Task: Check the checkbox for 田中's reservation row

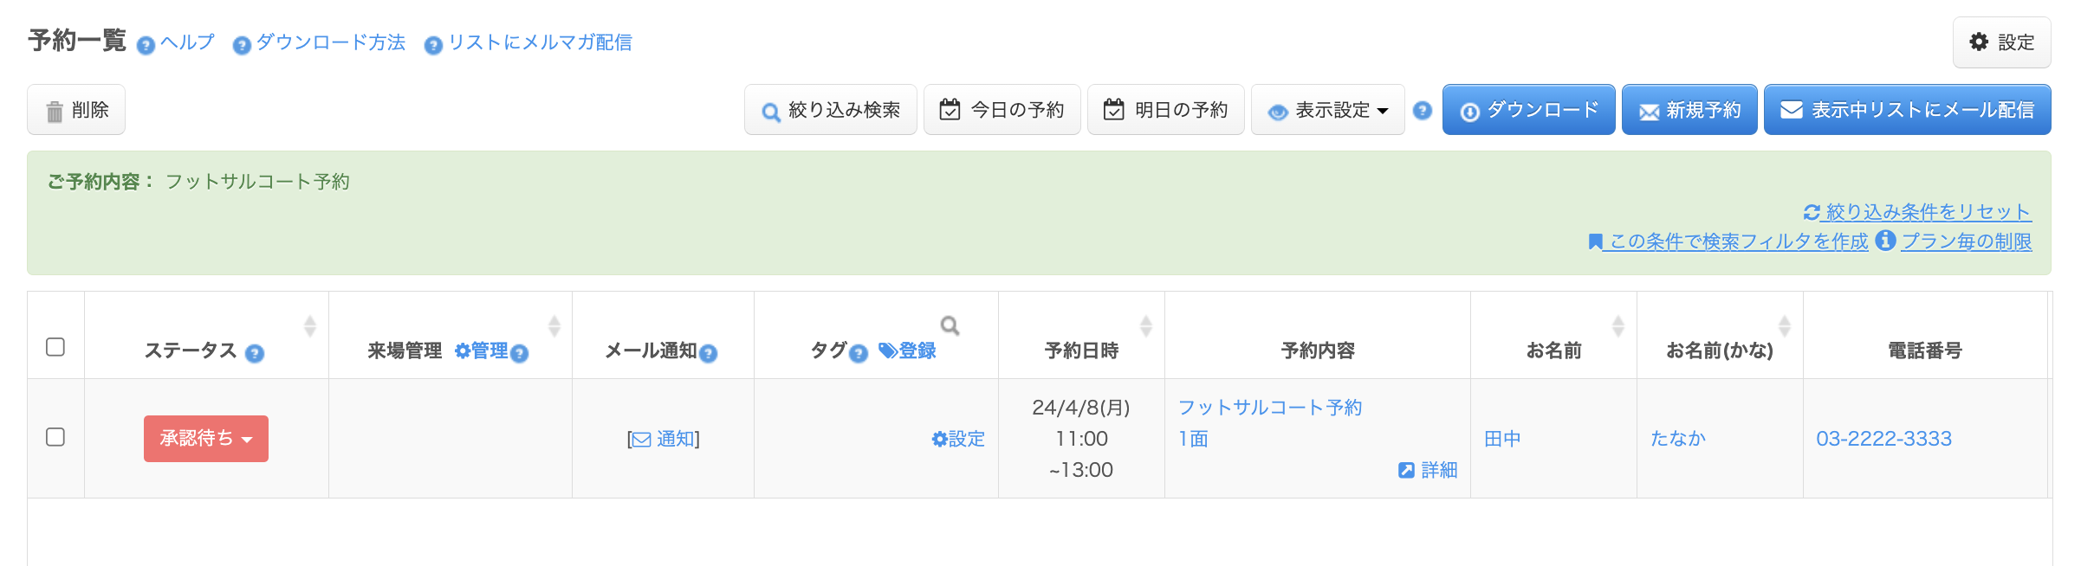Action: tap(55, 437)
